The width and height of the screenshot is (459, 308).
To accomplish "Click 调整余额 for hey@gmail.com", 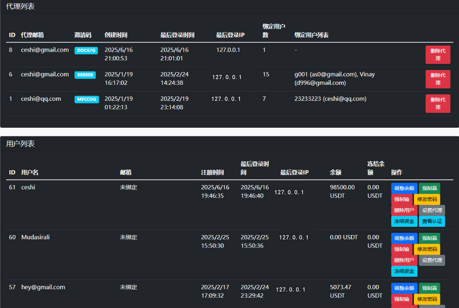I will (404, 288).
